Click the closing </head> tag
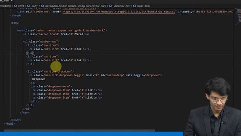This screenshot has width=241, height=136. click(16, 15)
